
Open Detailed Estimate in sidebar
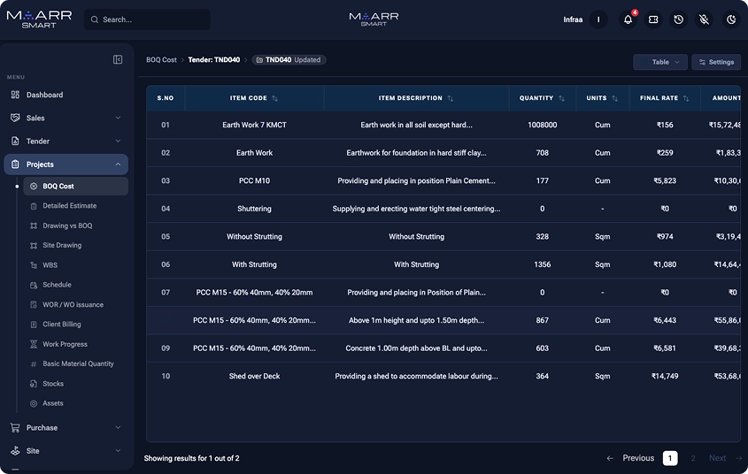coord(69,206)
